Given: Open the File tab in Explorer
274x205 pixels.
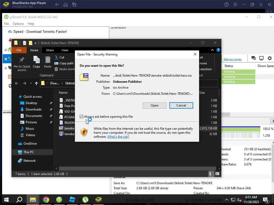Looking at the screenshot, I should [x=19, y=50].
